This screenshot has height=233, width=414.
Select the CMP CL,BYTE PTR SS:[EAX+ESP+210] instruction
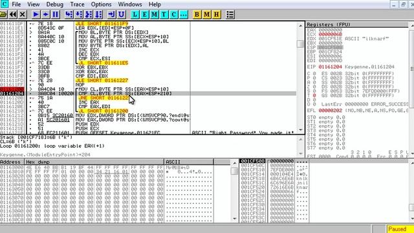(125, 93)
